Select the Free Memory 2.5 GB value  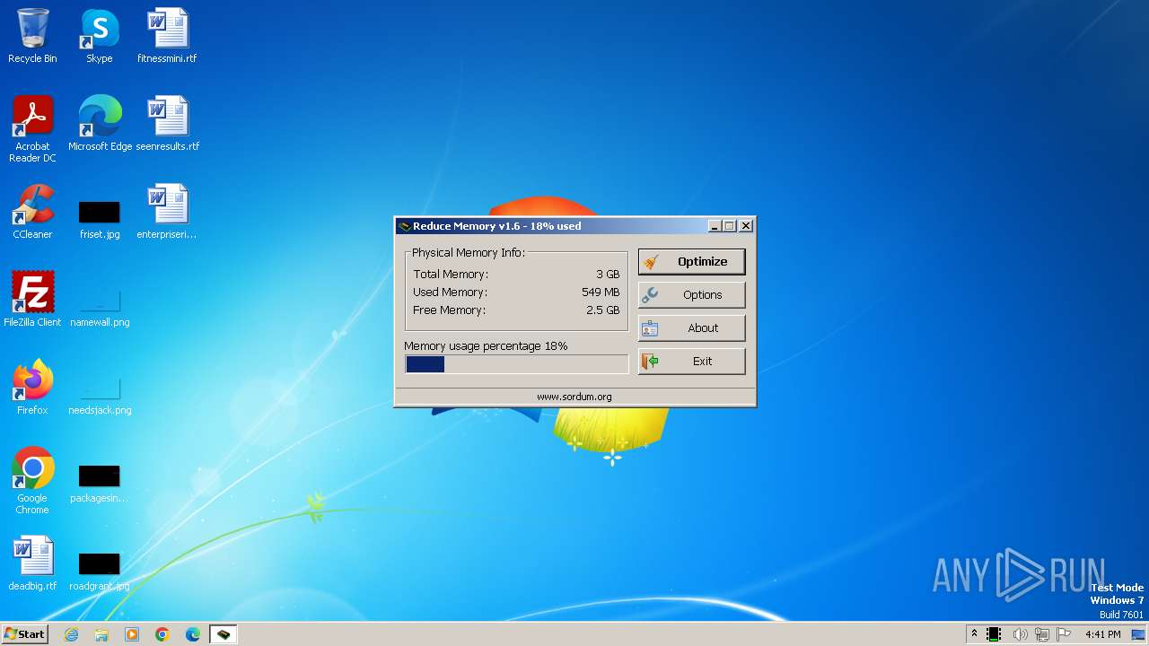pyautogui.click(x=602, y=310)
